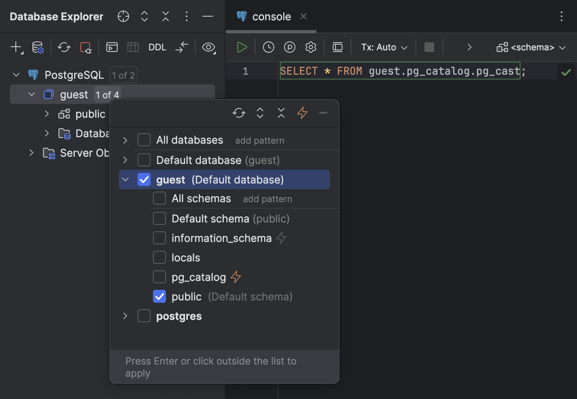Screen dimensions: 577x399
Task: Open the Explain Plan icon in console toolbar
Action: (289, 47)
